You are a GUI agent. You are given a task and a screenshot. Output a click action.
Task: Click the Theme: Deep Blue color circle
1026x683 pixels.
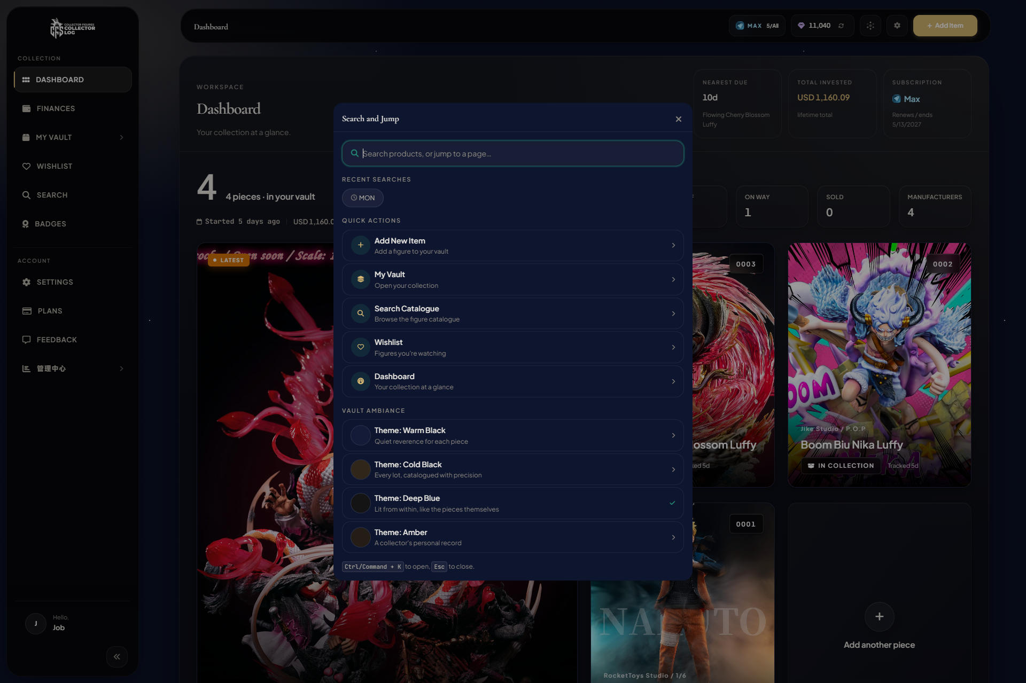(360, 503)
